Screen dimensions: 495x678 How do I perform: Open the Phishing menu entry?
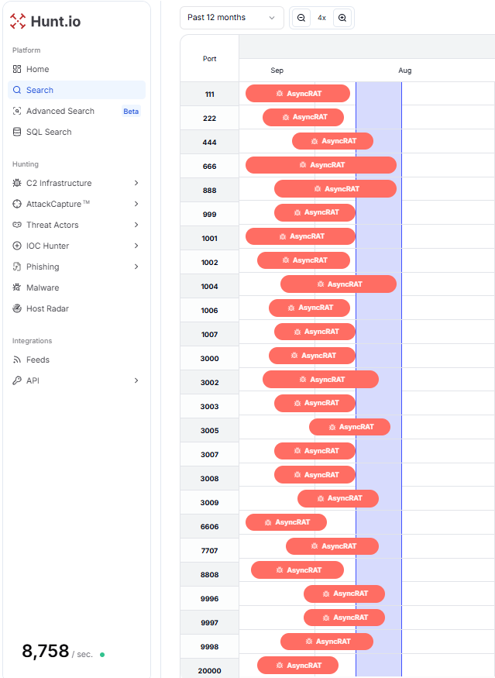[x=77, y=267]
